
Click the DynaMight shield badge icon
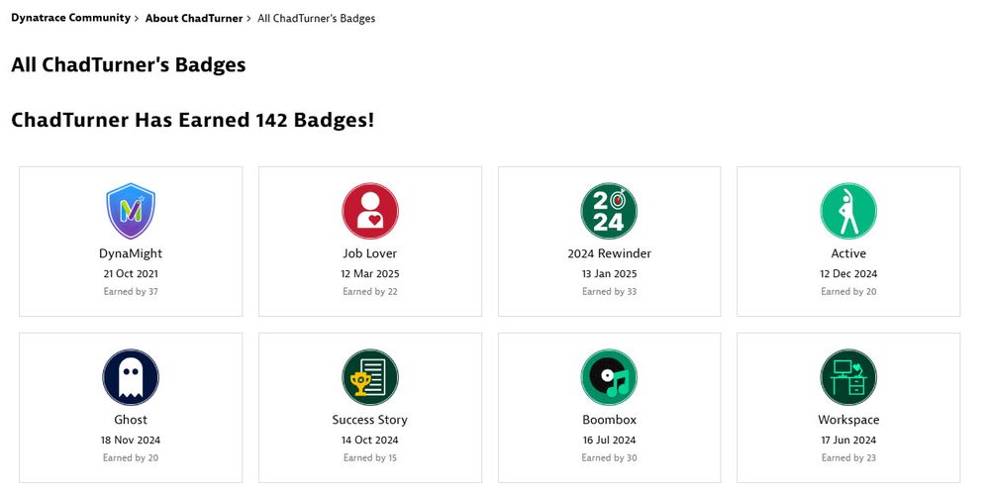[131, 211]
